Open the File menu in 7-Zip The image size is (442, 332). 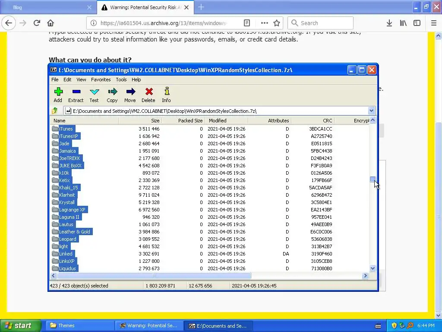pyautogui.click(x=55, y=80)
